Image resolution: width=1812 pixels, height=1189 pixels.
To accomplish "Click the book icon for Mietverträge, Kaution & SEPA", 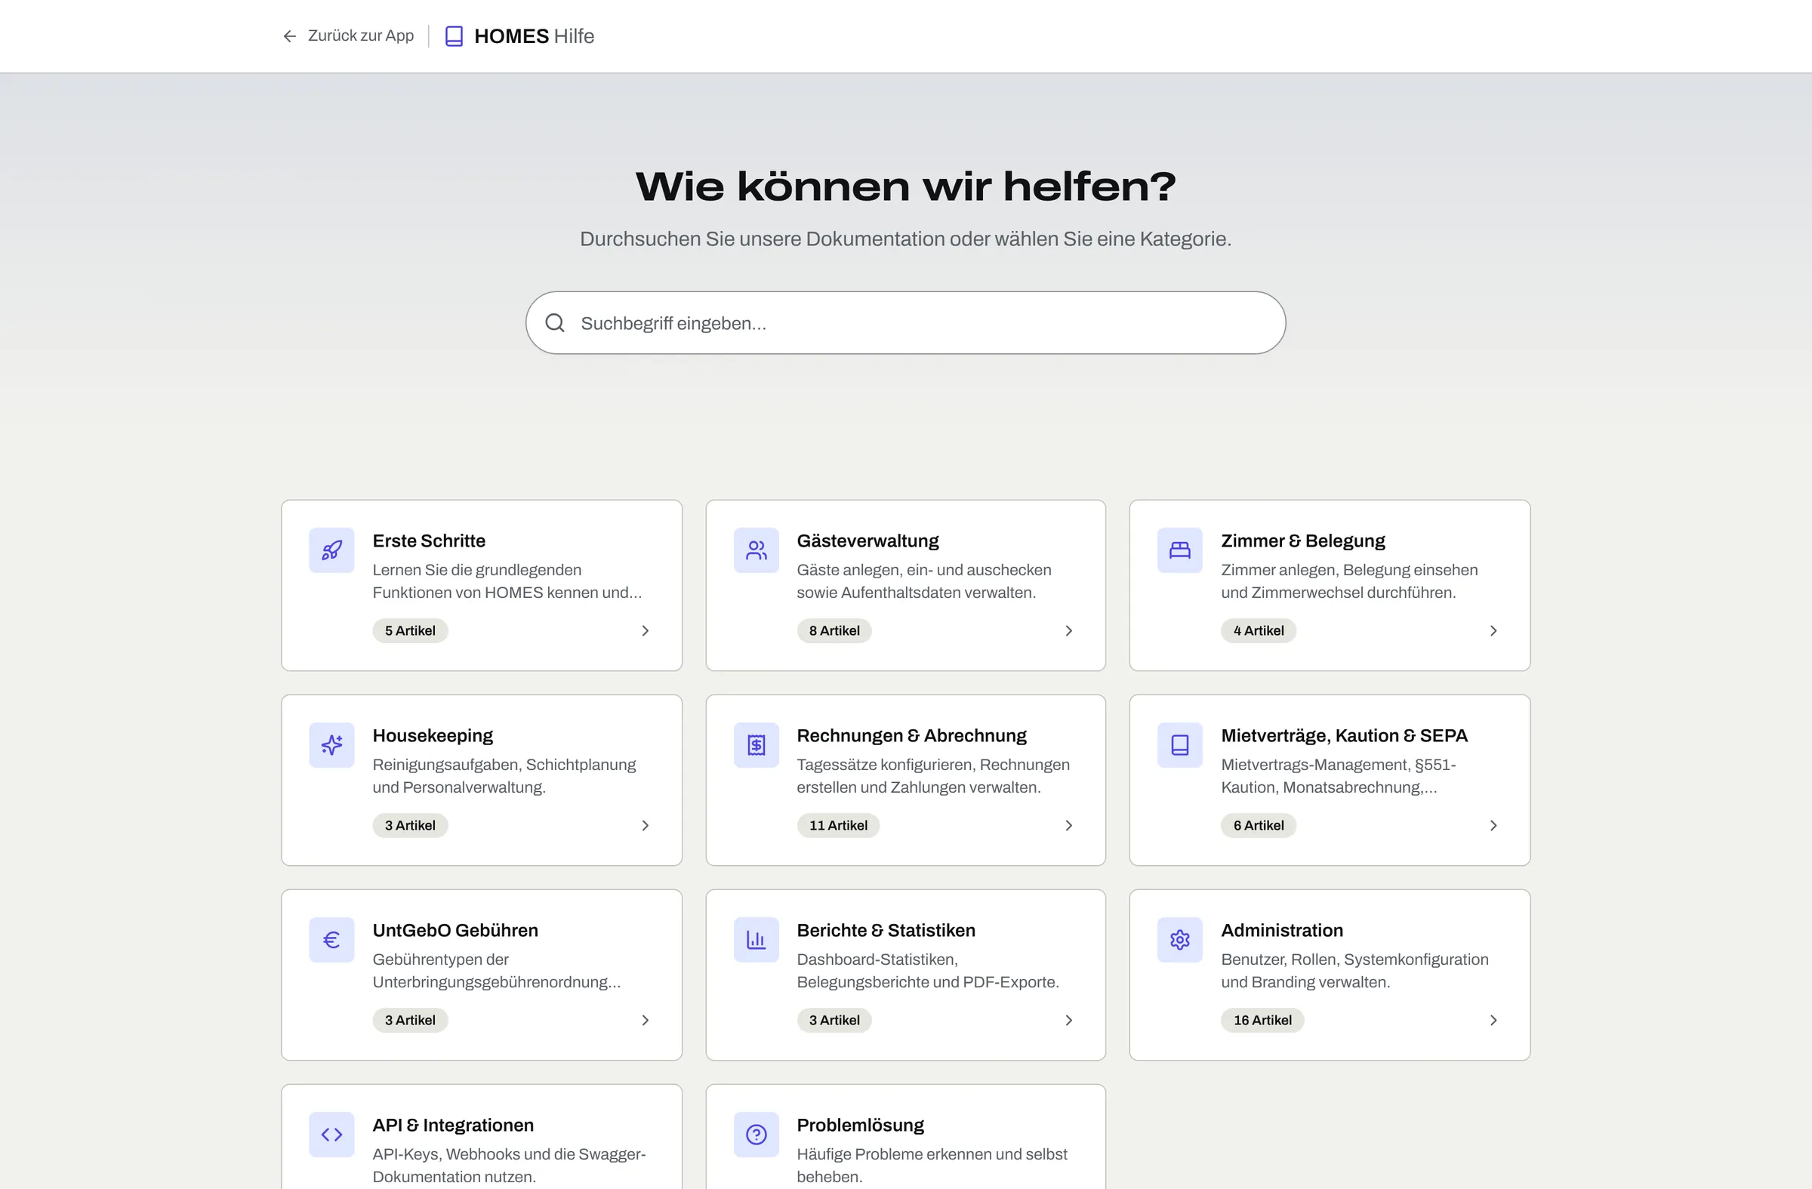I will 1179,744.
